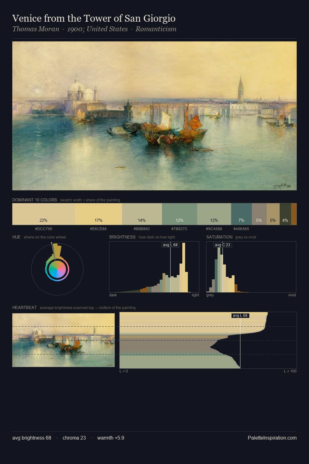
Task: Click the 'dark' brightness axis label
Action: pos(113,295)
